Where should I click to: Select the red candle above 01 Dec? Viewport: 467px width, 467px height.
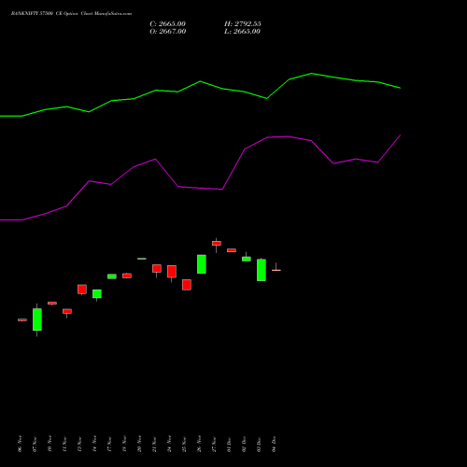click(x=232, y=250)
